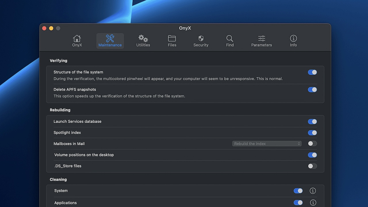Click the Cleaning section heading
This screenshot has width=368, height=207.
(58, 179)
